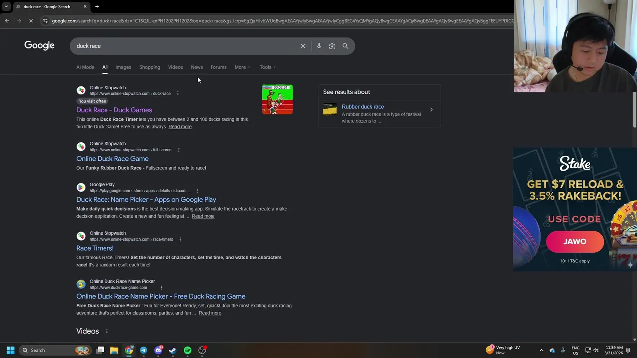Open options menu for duckrace-game.com result
Screen dimensions: 637x358
click(161, 287)
